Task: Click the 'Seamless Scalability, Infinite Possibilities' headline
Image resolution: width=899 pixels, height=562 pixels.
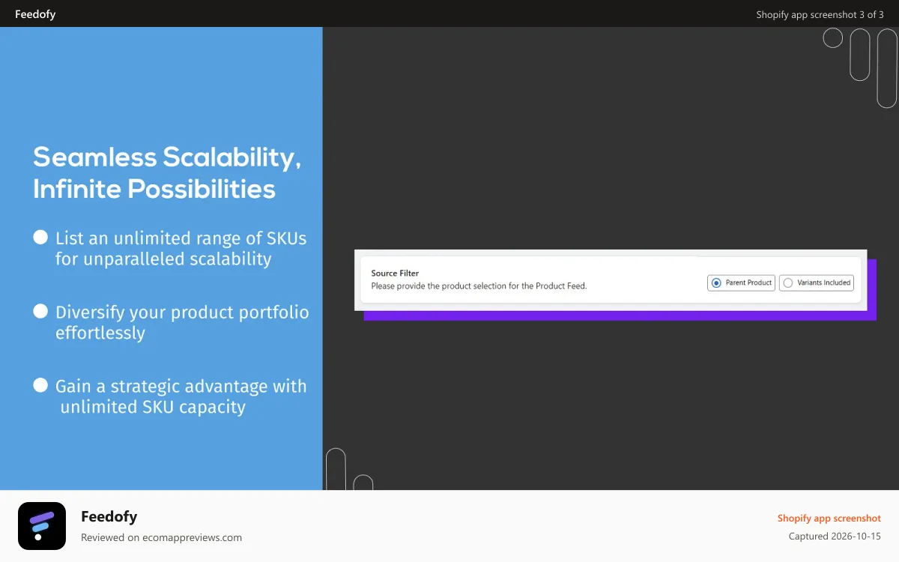Action: point(167,172)
